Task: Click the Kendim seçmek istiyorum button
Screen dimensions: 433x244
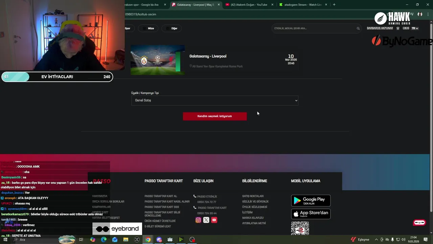Action: [215, 116]
